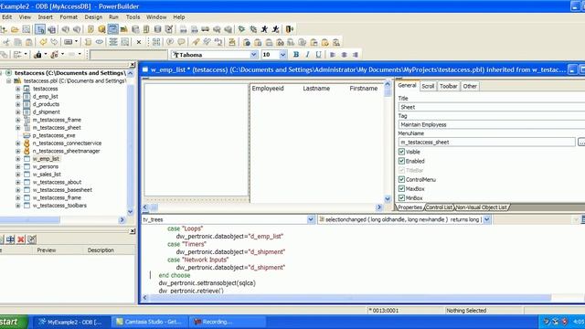Apply underline formatting with U icon
The width and height of the screenshot is (585, 329).
(318, 55)
